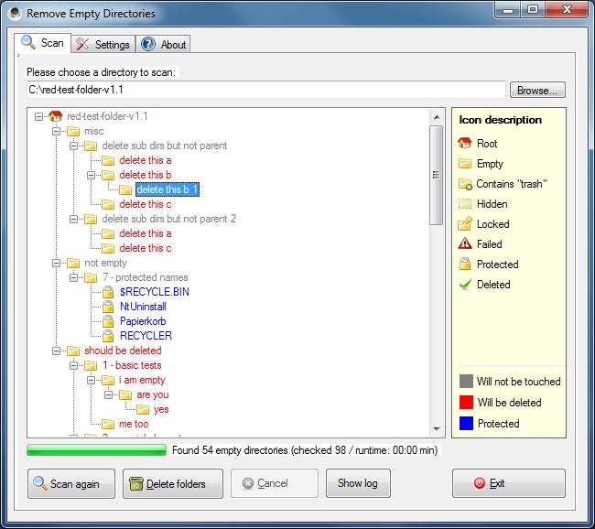This screenshot has width=595, height=529.
Task: Open the log with Show log
Action: tap(358, 483)
